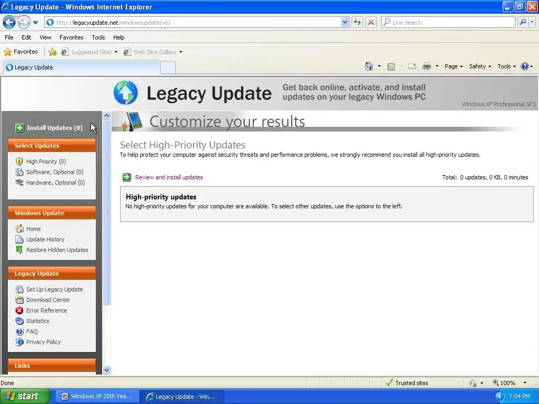Open the Download Center link

tap(48, 300)
